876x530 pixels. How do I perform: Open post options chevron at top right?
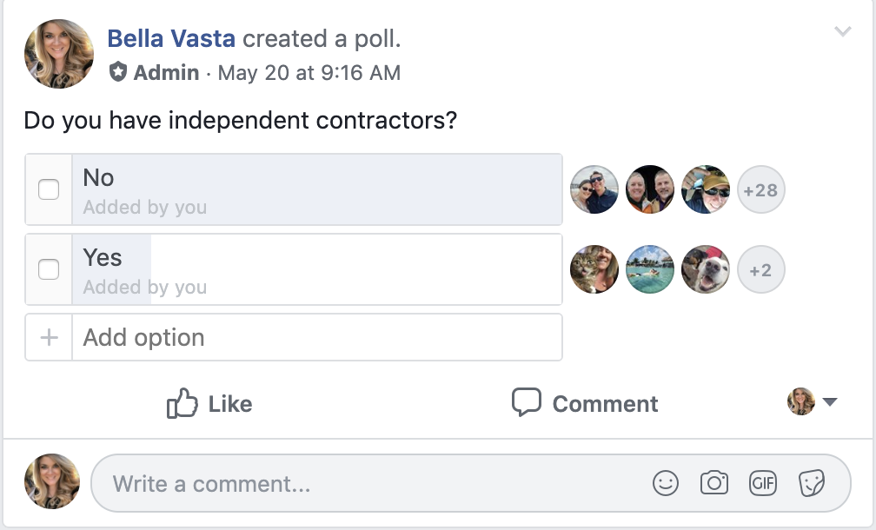coord(842,31)
